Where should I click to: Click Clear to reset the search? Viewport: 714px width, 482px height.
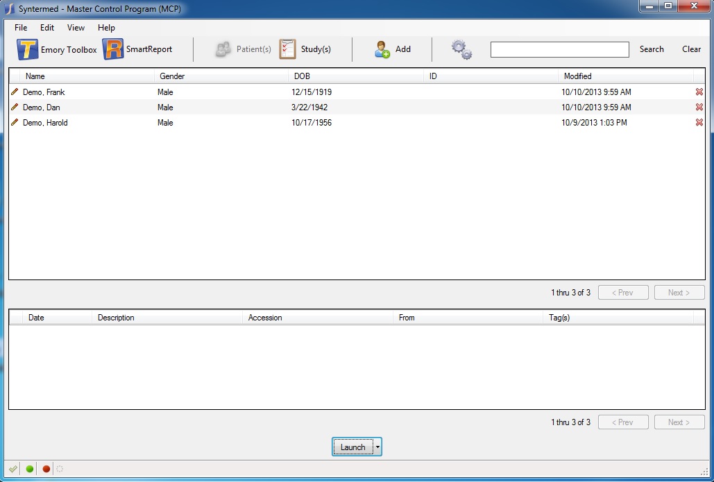691,49
